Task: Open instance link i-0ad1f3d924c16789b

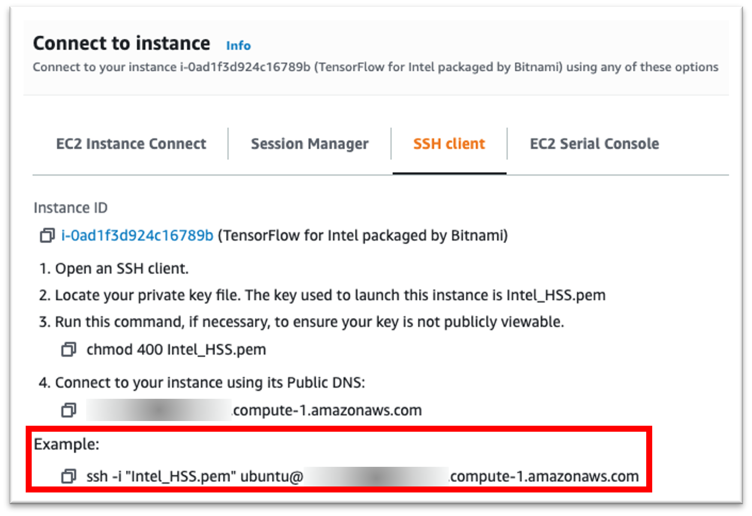Action: [x=137, y=235]
